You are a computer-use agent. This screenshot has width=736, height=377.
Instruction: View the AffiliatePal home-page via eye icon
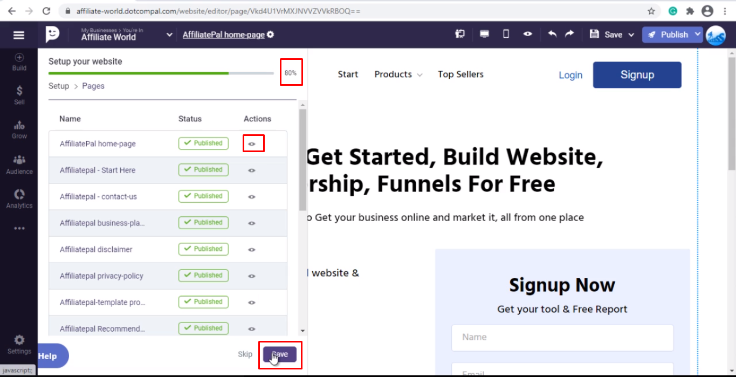(251, 144)
